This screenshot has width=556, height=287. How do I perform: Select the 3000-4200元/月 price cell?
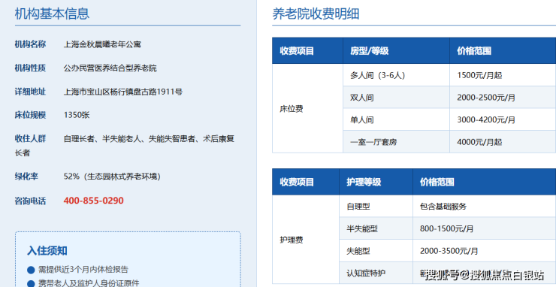point(503,119)
